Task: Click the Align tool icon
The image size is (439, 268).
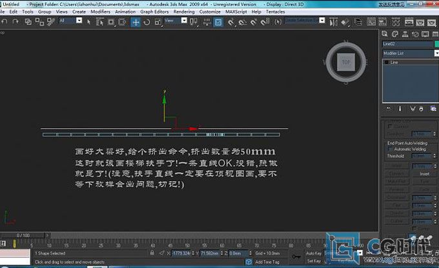Action: [x=345, y=22]
